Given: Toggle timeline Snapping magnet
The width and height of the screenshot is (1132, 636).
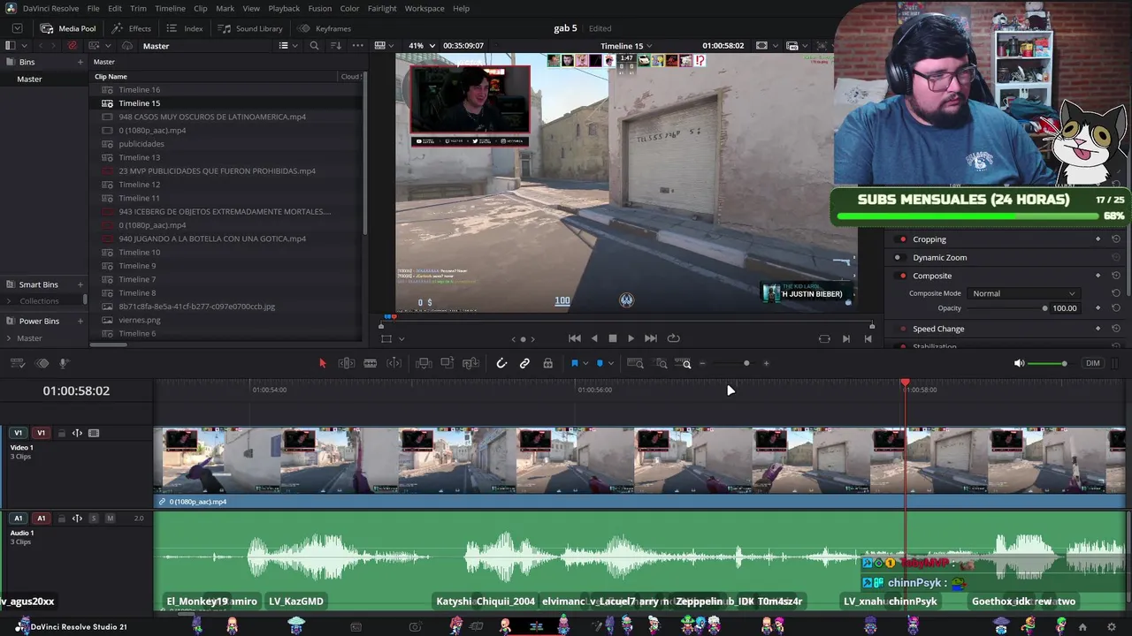Looking at the screenshot, I should (x=501, y=363).
